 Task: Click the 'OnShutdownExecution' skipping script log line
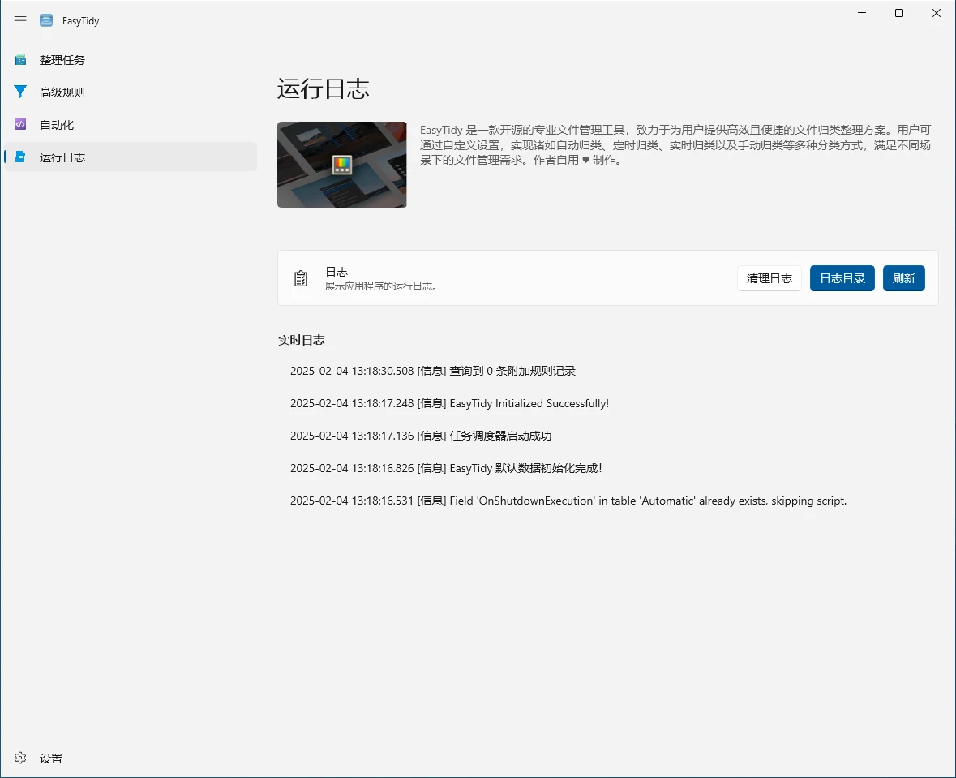[x=568, y=501]
